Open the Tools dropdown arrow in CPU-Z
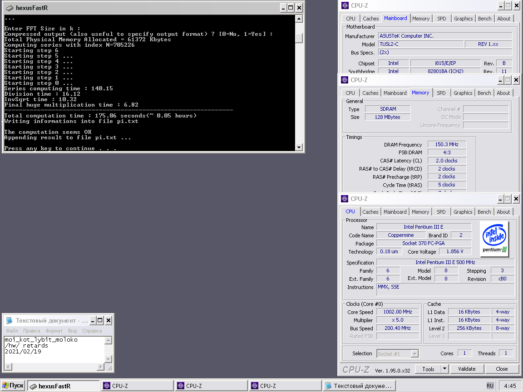 pos(444,369)
